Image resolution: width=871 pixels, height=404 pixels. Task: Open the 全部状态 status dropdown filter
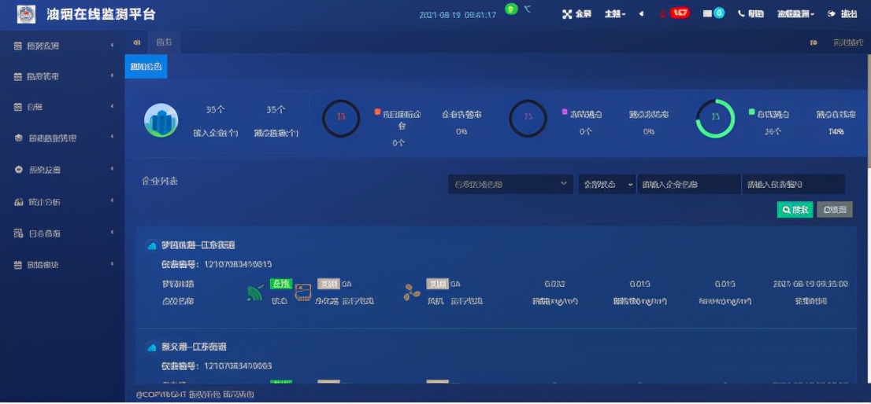(x=606, y=184)
